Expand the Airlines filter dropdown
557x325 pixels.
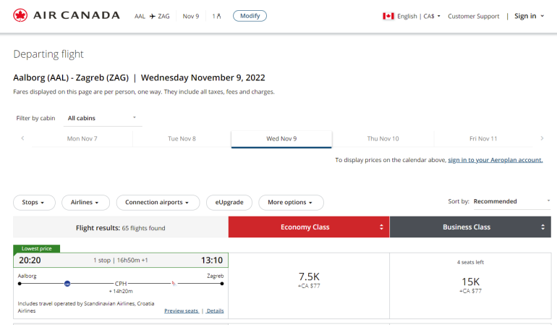click(85, 203)
